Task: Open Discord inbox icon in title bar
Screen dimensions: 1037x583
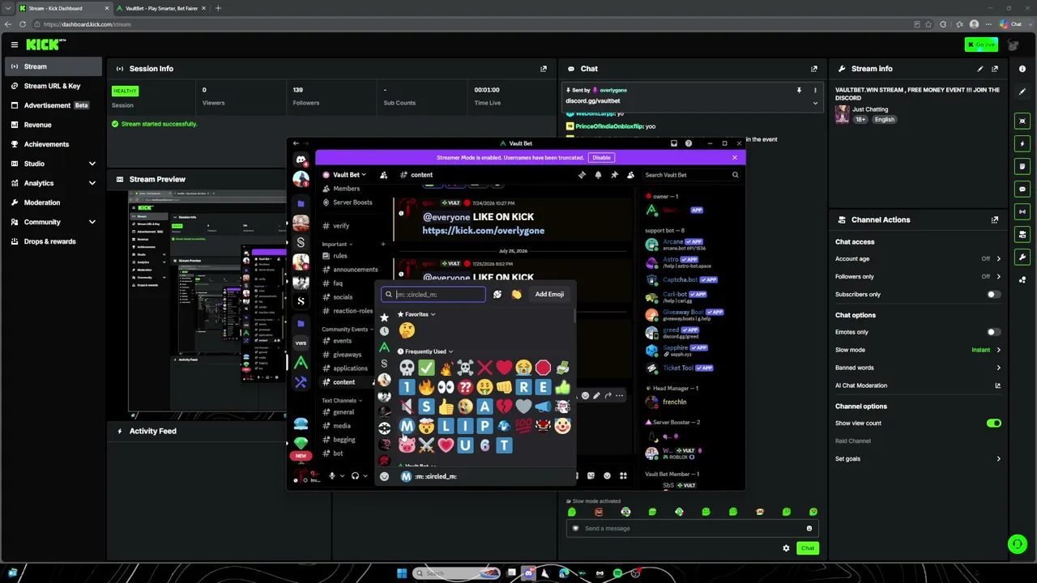Action: click(x=673, y=143)
